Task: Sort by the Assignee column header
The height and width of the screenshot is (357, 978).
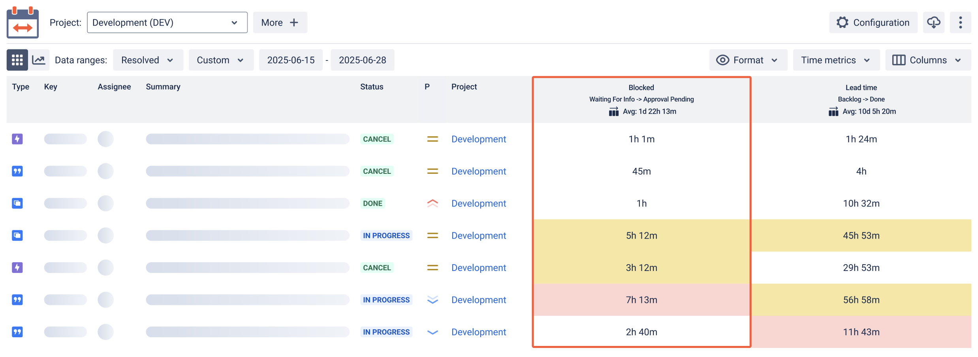Action: coord(114,87)
